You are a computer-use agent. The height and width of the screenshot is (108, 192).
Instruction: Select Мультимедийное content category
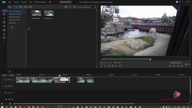(x=16, y=11)
